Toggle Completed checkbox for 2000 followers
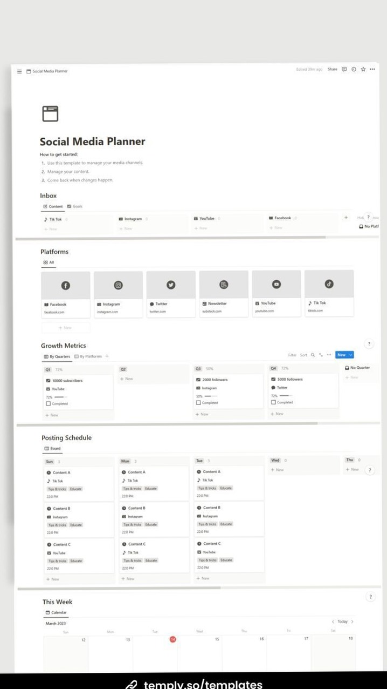Image resolution: width=387 pixels, height=689 pixels. [x=198, y=402]
